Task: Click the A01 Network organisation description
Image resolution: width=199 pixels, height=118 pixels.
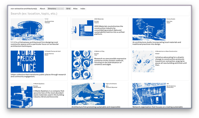Action: pos(157,107)
